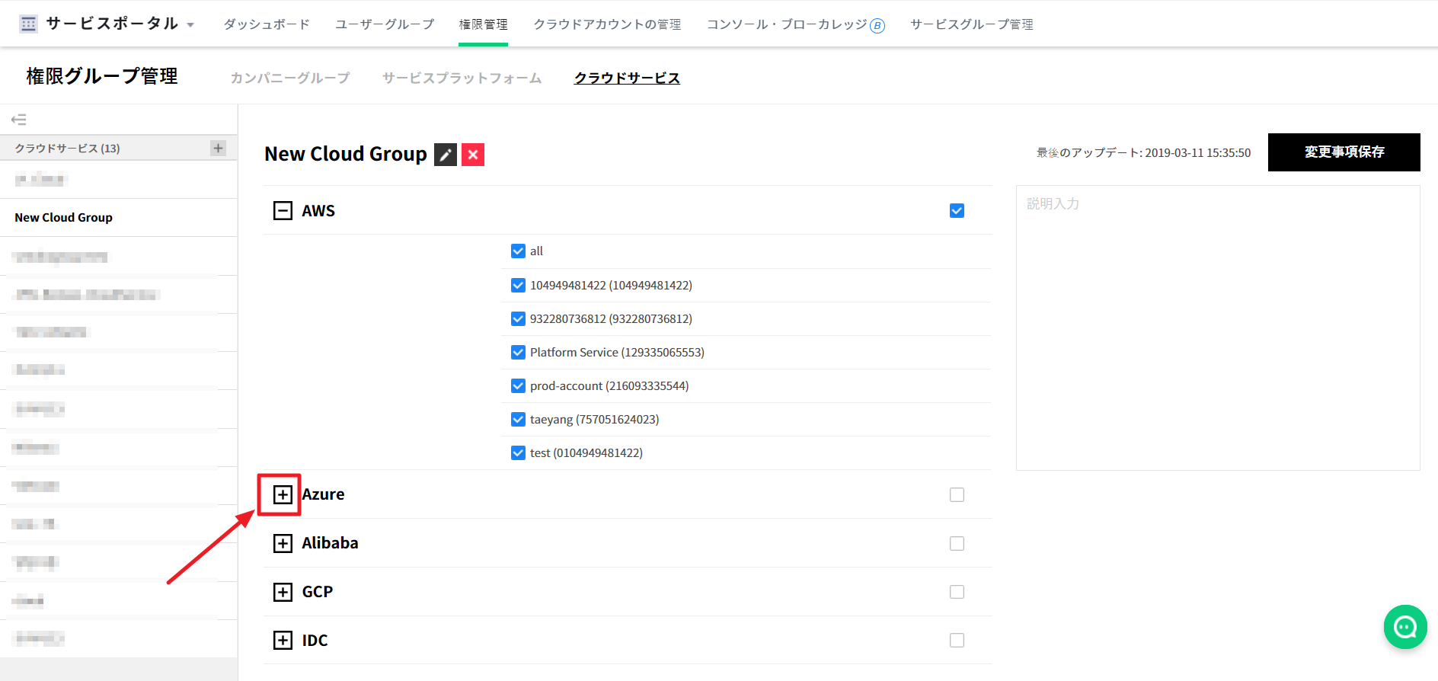Viewport: 1438px width, 681px height.
Task: Click the beta badge next to console brokerage
Action: coord(877,26)
